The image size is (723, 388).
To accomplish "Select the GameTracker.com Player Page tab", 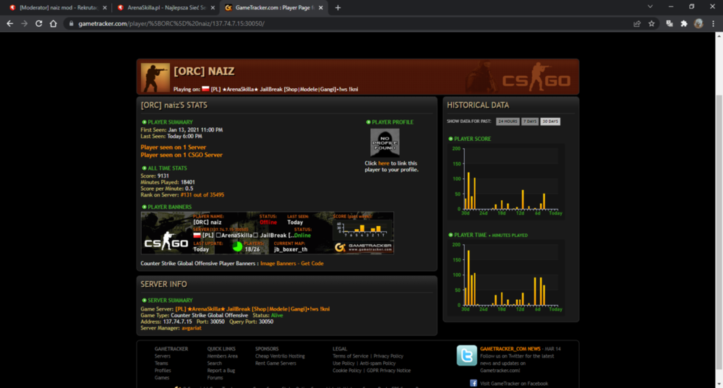I will pyautogui.click(x=274, y=7).
